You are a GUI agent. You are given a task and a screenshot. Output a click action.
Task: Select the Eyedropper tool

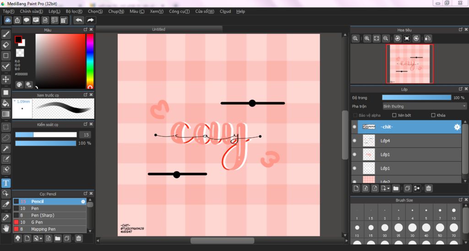tap(5, 218)
